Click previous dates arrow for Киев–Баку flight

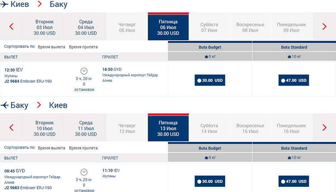click(x=12, y=27)
